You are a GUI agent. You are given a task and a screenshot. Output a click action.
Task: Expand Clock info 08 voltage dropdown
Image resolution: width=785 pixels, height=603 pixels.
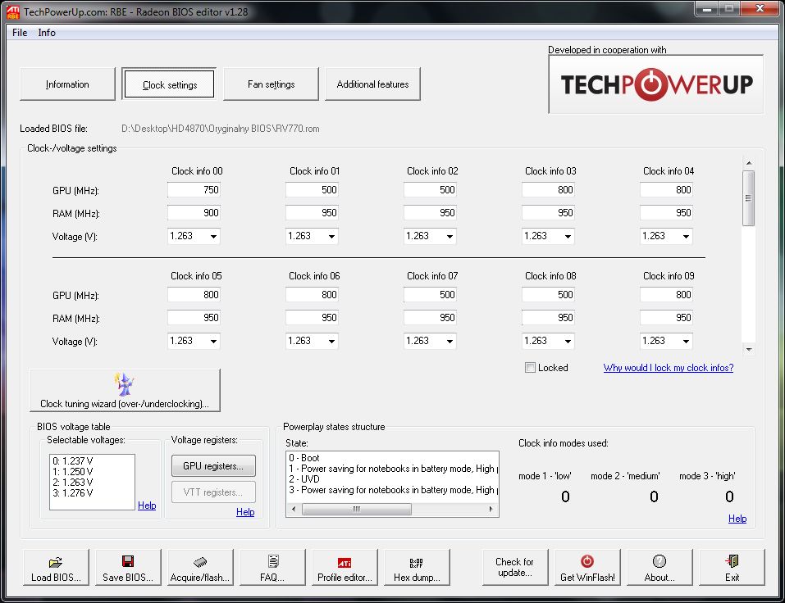pyautogui.click(x=568, y=341)
